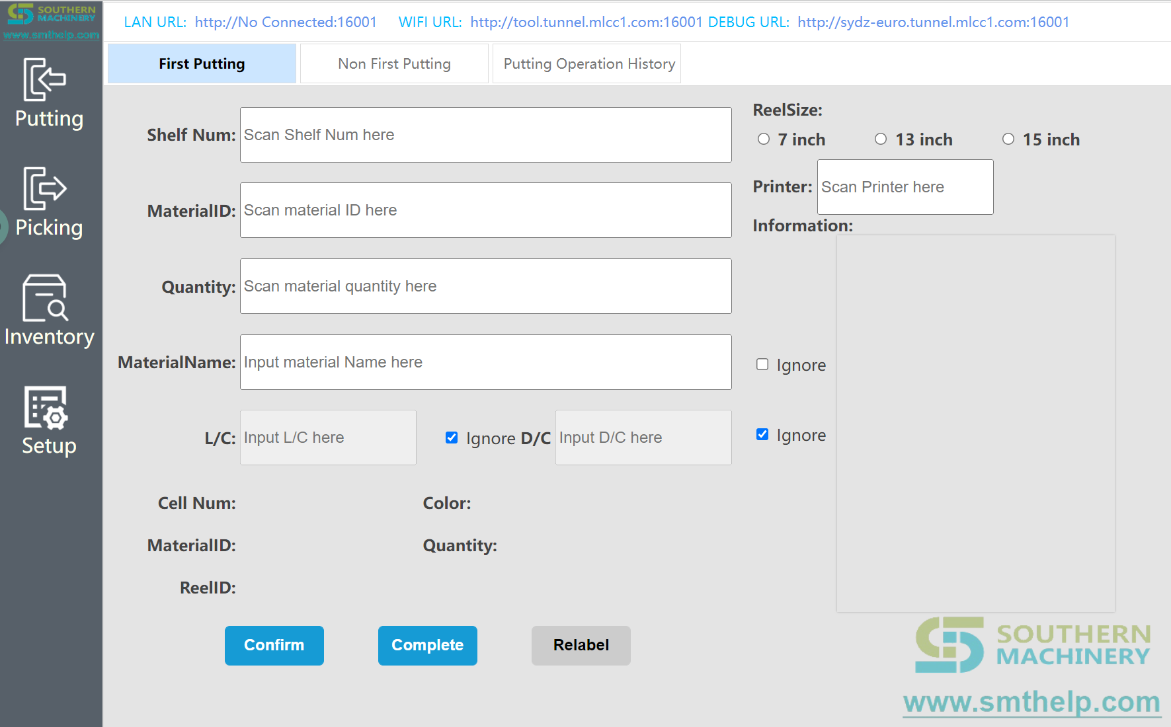Open the Setup sidebar icon
The height and width of the screenshot is (727, 1171).
49,420
